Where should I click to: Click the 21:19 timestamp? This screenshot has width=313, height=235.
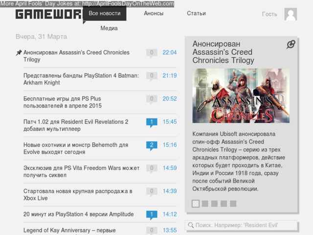(x=170, y=75)
